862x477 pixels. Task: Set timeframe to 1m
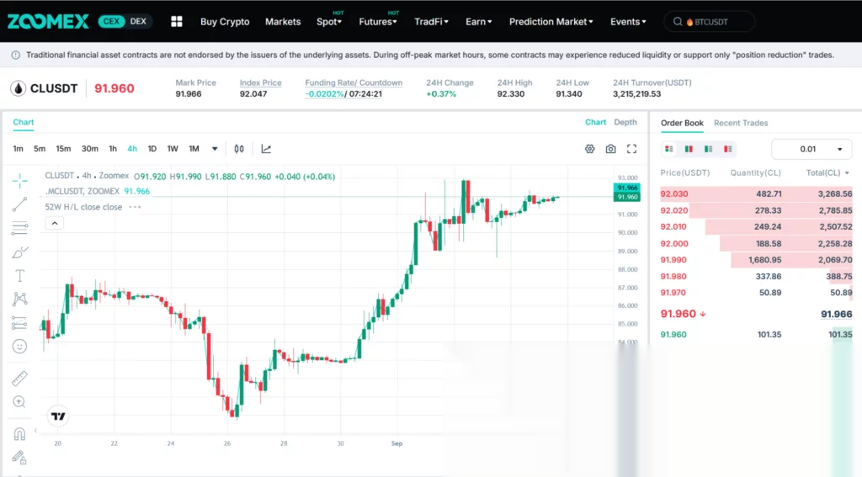[19, 149]
